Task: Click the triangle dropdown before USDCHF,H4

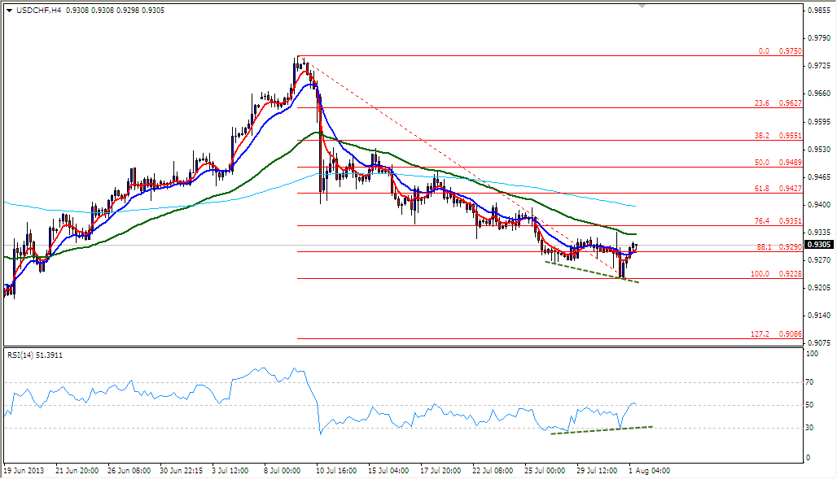Action: point(9,10)
